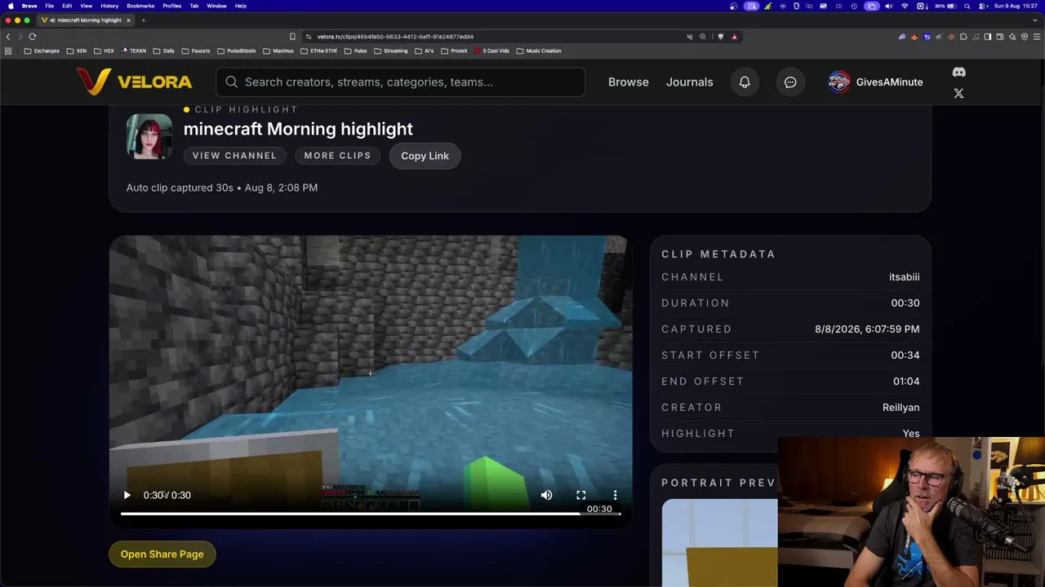Screen dimensions: 1045x587
Task: Click the address bar URL
Action: coord(395,37)
